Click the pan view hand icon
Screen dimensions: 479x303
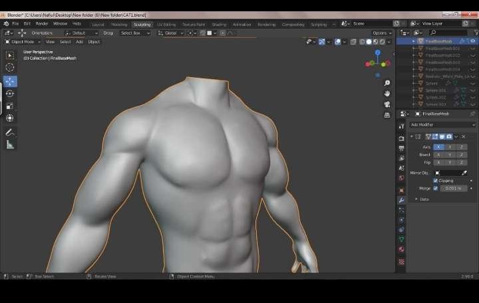pos(387,94)
